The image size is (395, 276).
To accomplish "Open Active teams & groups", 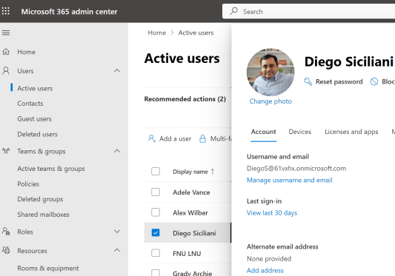I will [51, 169].
